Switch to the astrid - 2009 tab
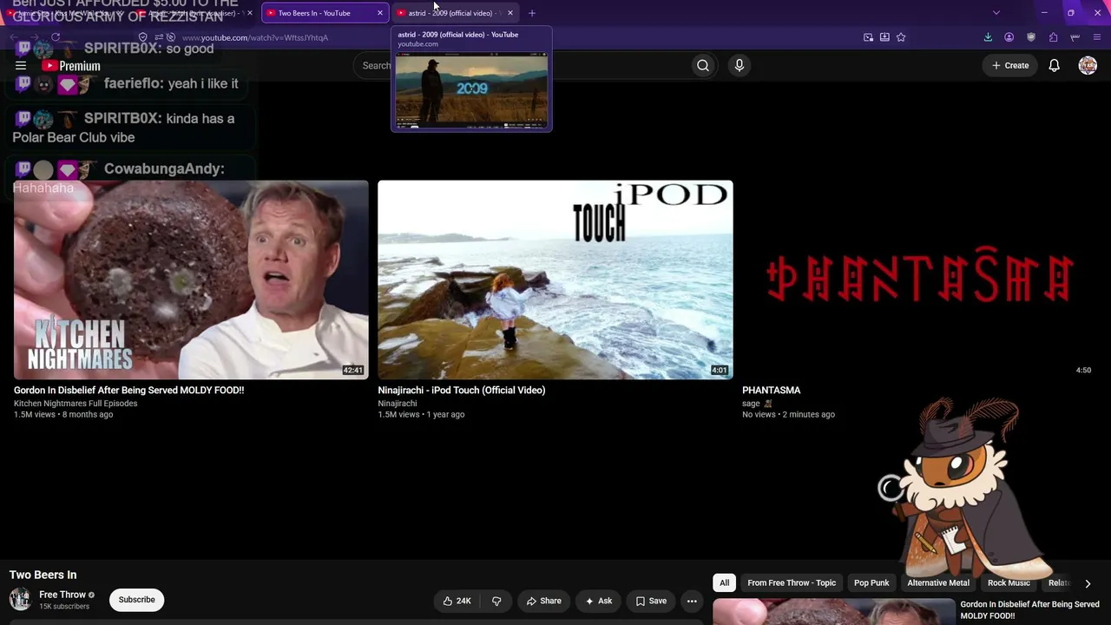Image resolution: width=1111 pixels, height=625 pixels. [456, 13]
